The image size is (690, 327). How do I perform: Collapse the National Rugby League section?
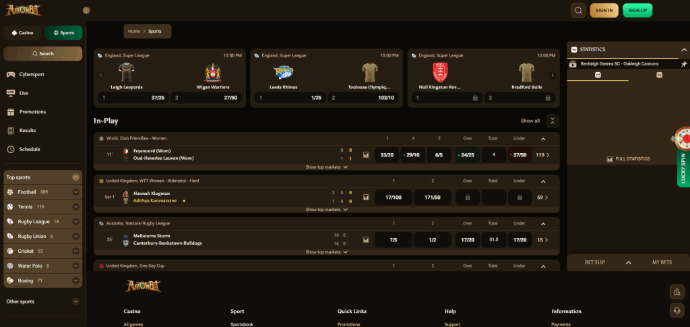543,224
